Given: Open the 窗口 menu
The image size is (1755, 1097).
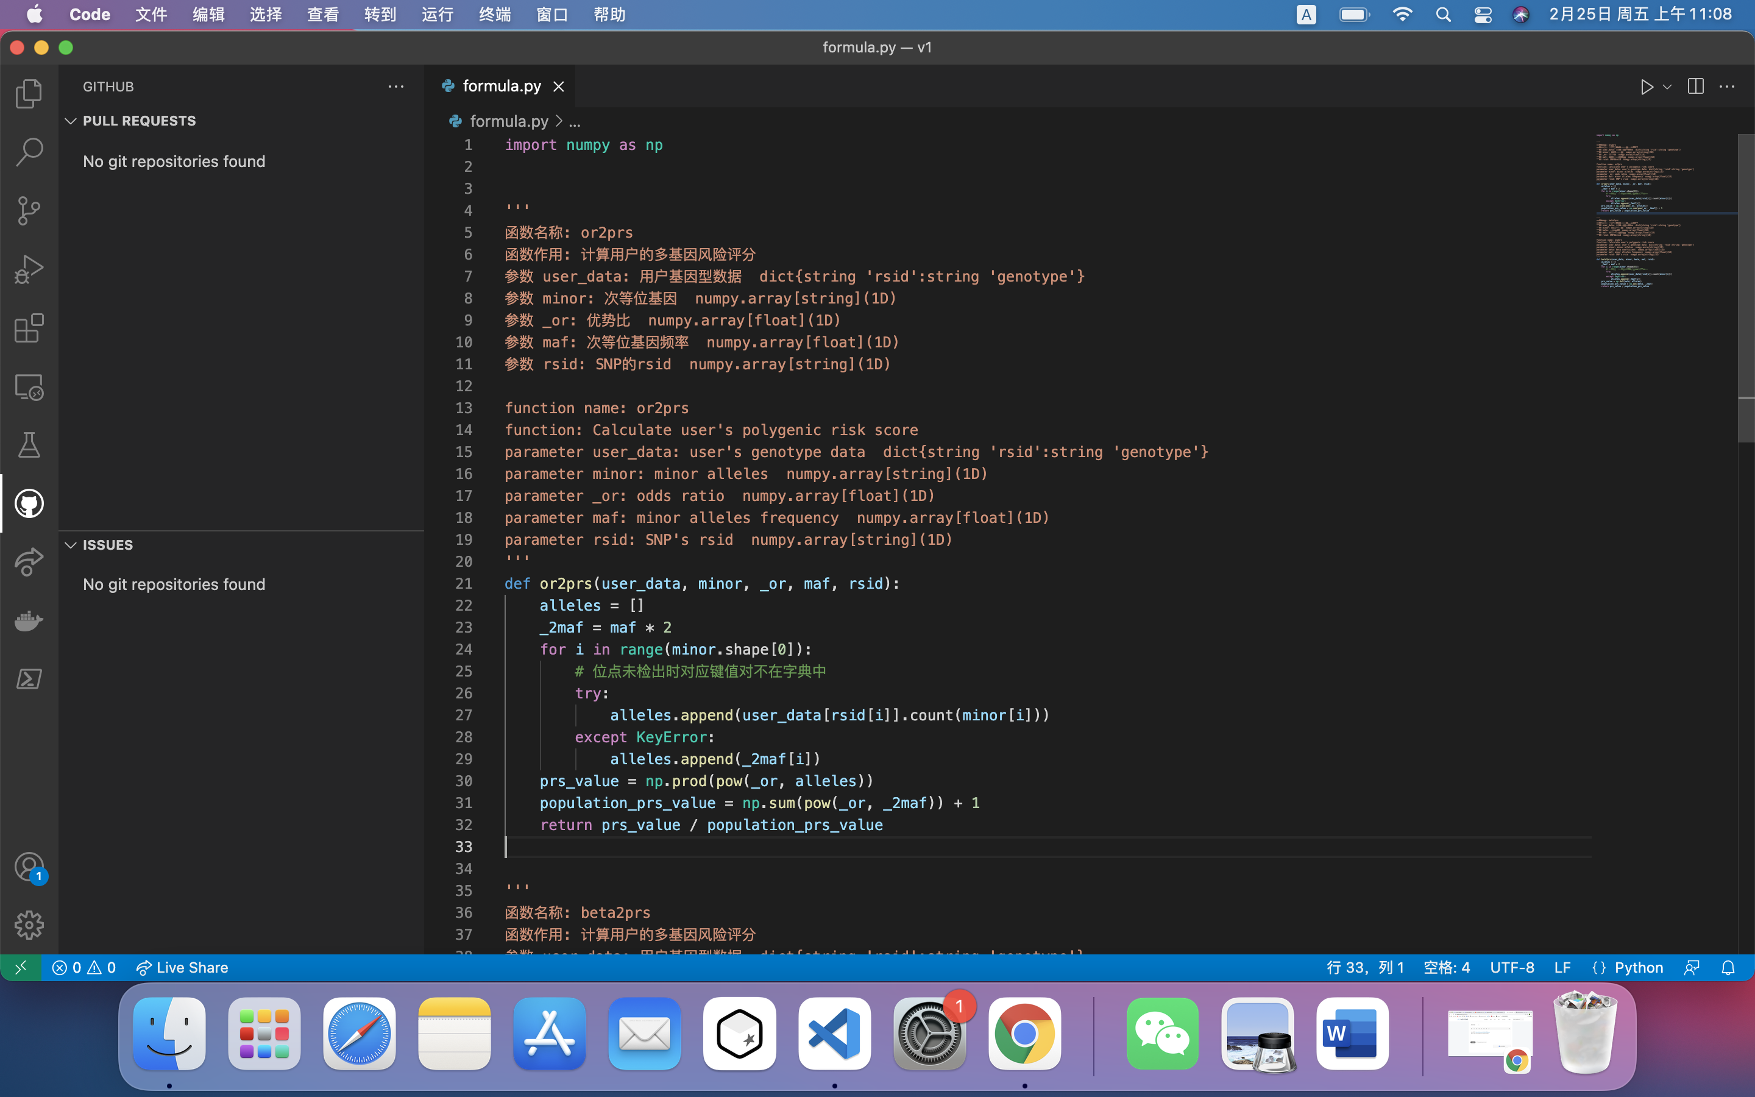Looking at the screenshot, I should click(x=552, y=15).
